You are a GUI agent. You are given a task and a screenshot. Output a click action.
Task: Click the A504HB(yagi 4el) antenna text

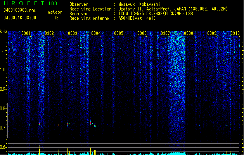pyautogui.click(x=137, y=18)
